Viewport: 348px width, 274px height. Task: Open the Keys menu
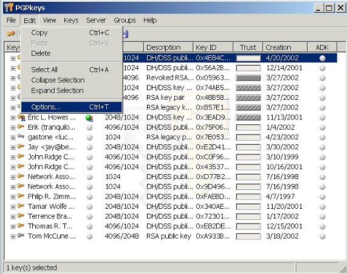(x=71, y=20)
